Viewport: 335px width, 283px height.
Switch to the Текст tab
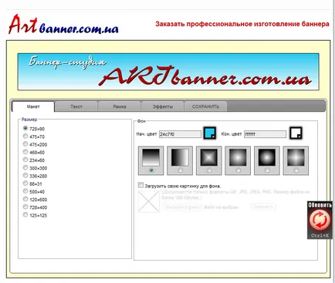click(76, 106)
